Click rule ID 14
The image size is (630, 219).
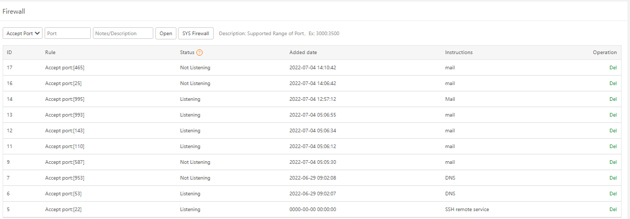tap(9, 99)
